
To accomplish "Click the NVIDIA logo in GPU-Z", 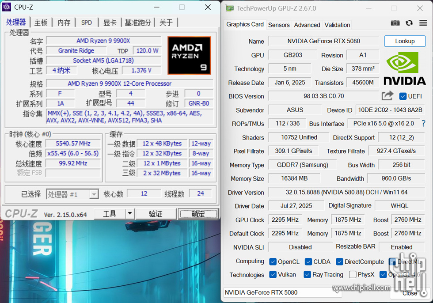I will pos(405,68).
